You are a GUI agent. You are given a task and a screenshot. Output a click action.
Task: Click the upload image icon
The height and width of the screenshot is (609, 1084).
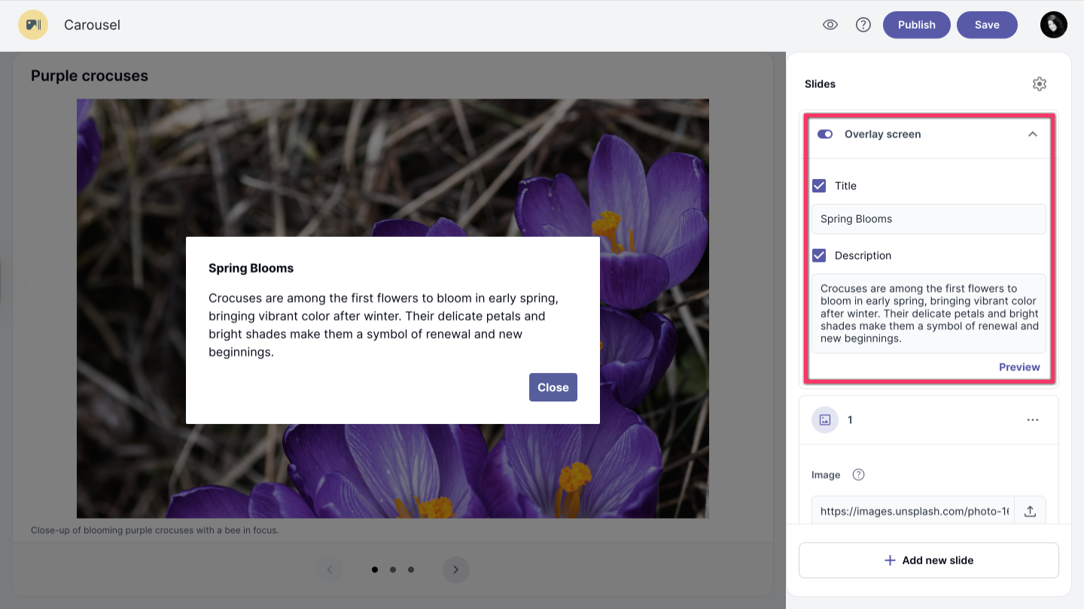tap(1030, 511)
